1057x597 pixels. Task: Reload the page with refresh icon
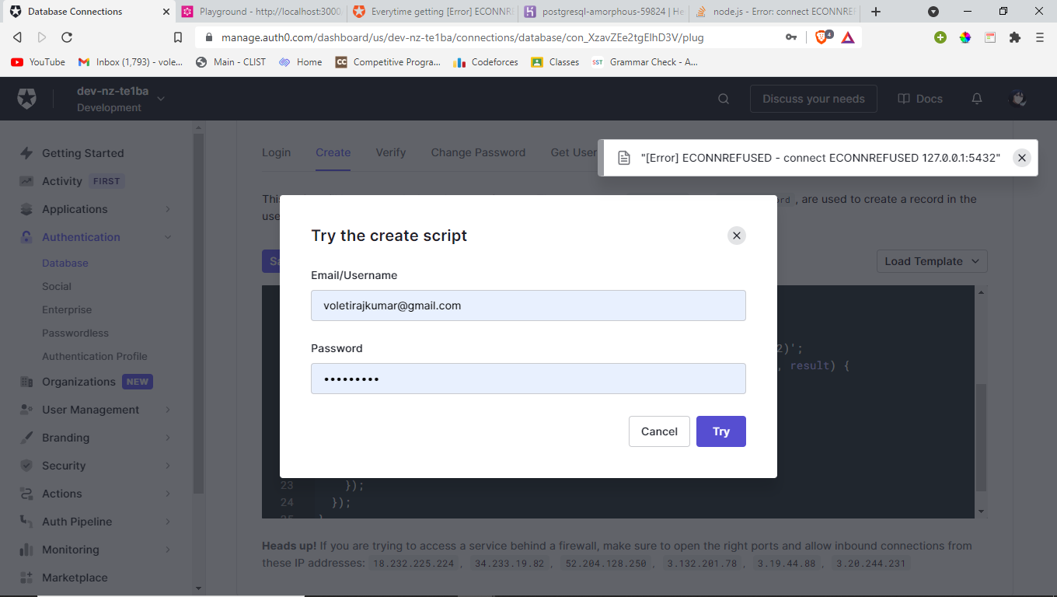click(x=67, y=37)
